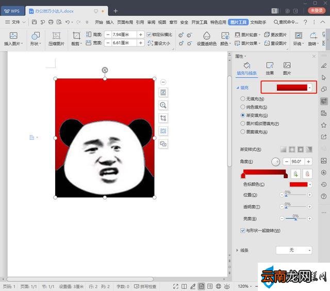Click the angle input field 90.0°
Viewport: 330px width, 291px height.
[298, 162]
